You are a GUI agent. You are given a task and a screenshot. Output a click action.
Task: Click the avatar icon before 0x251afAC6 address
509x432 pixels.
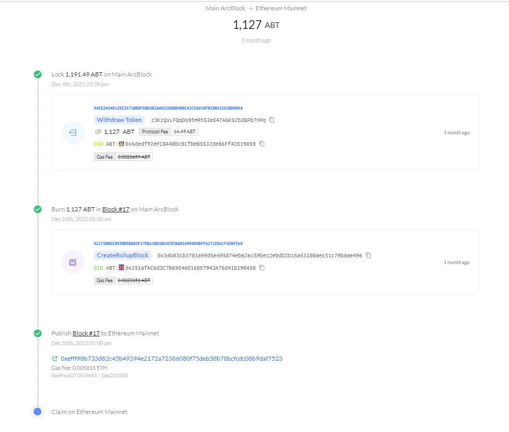[121, 268]
